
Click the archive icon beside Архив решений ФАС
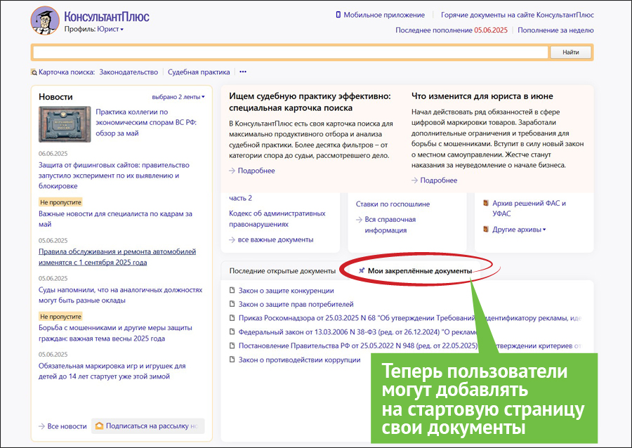[485, 204]
